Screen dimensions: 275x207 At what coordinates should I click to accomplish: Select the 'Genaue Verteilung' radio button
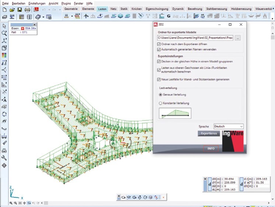(161, 94)
